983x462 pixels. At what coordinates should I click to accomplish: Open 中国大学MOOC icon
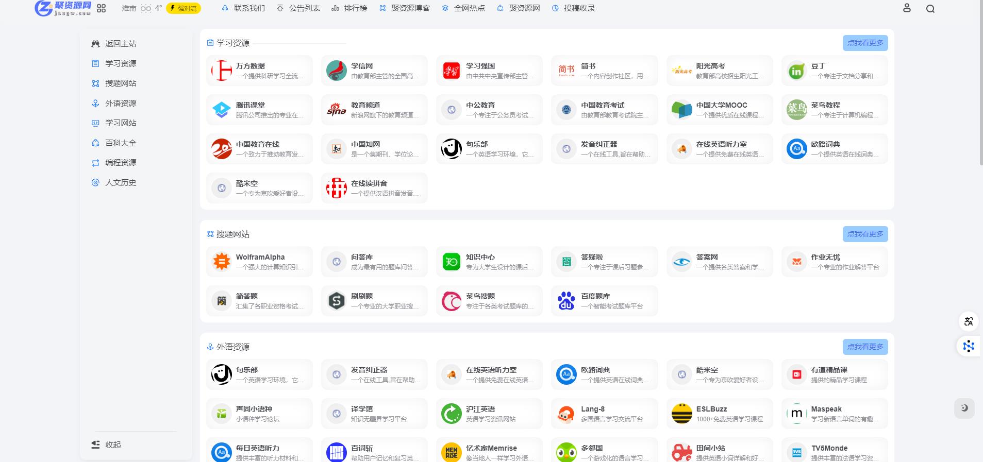(x=681, y=110)
